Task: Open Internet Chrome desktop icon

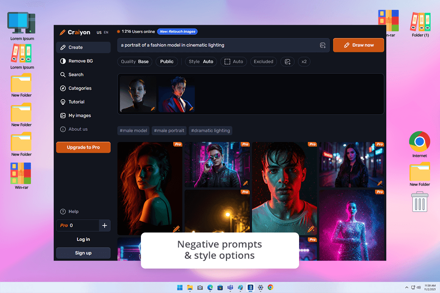Action: point(419,144)
